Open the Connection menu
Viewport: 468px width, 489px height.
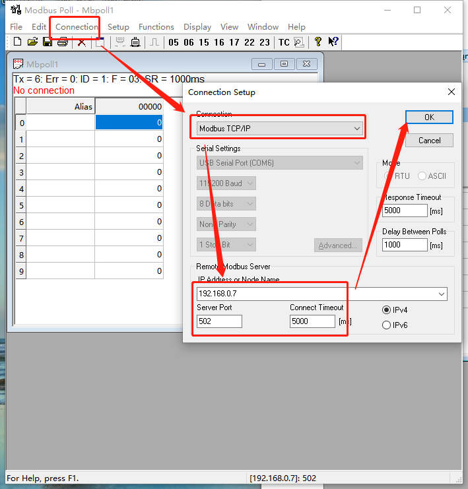[77, 27]
